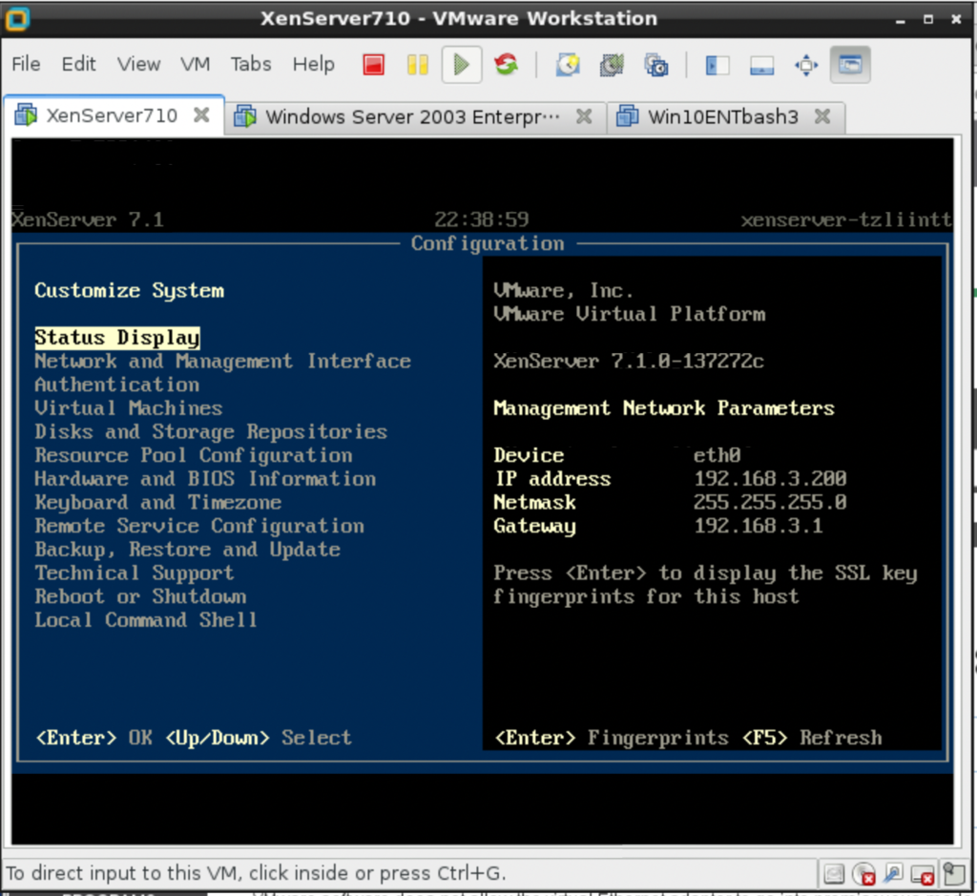Image resolution: width=977 pixels, height=896 pixels.
Task: Open the File menu
Action: pyautogui.click(x=26, y=64)
